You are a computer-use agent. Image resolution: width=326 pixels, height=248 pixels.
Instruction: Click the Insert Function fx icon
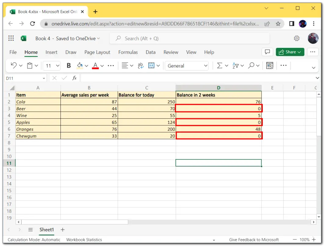pyautogui.click(x=74, y=78)
